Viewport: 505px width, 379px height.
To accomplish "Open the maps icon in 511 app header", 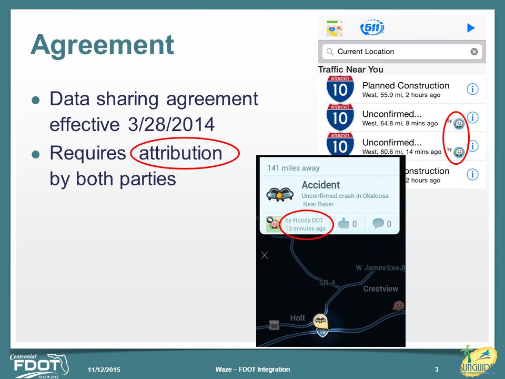I will (335, 28).
